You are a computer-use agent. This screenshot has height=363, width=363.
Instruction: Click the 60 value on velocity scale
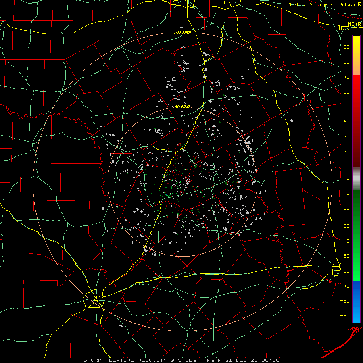coord(346,92)
